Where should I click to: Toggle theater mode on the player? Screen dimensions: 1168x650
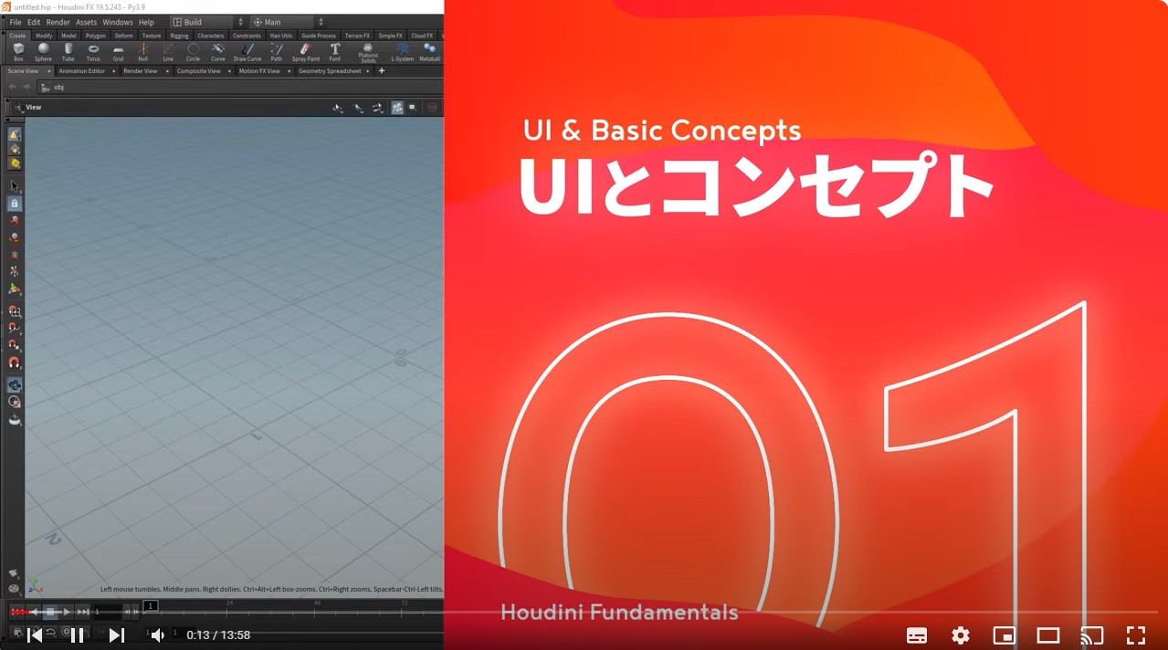[1047, 635]
